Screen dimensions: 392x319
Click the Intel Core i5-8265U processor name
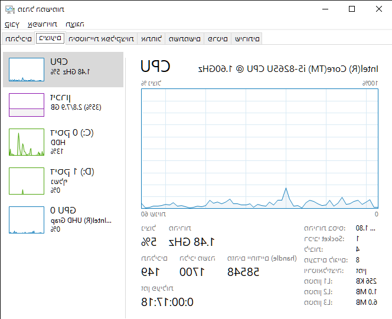tap(292, 69)
